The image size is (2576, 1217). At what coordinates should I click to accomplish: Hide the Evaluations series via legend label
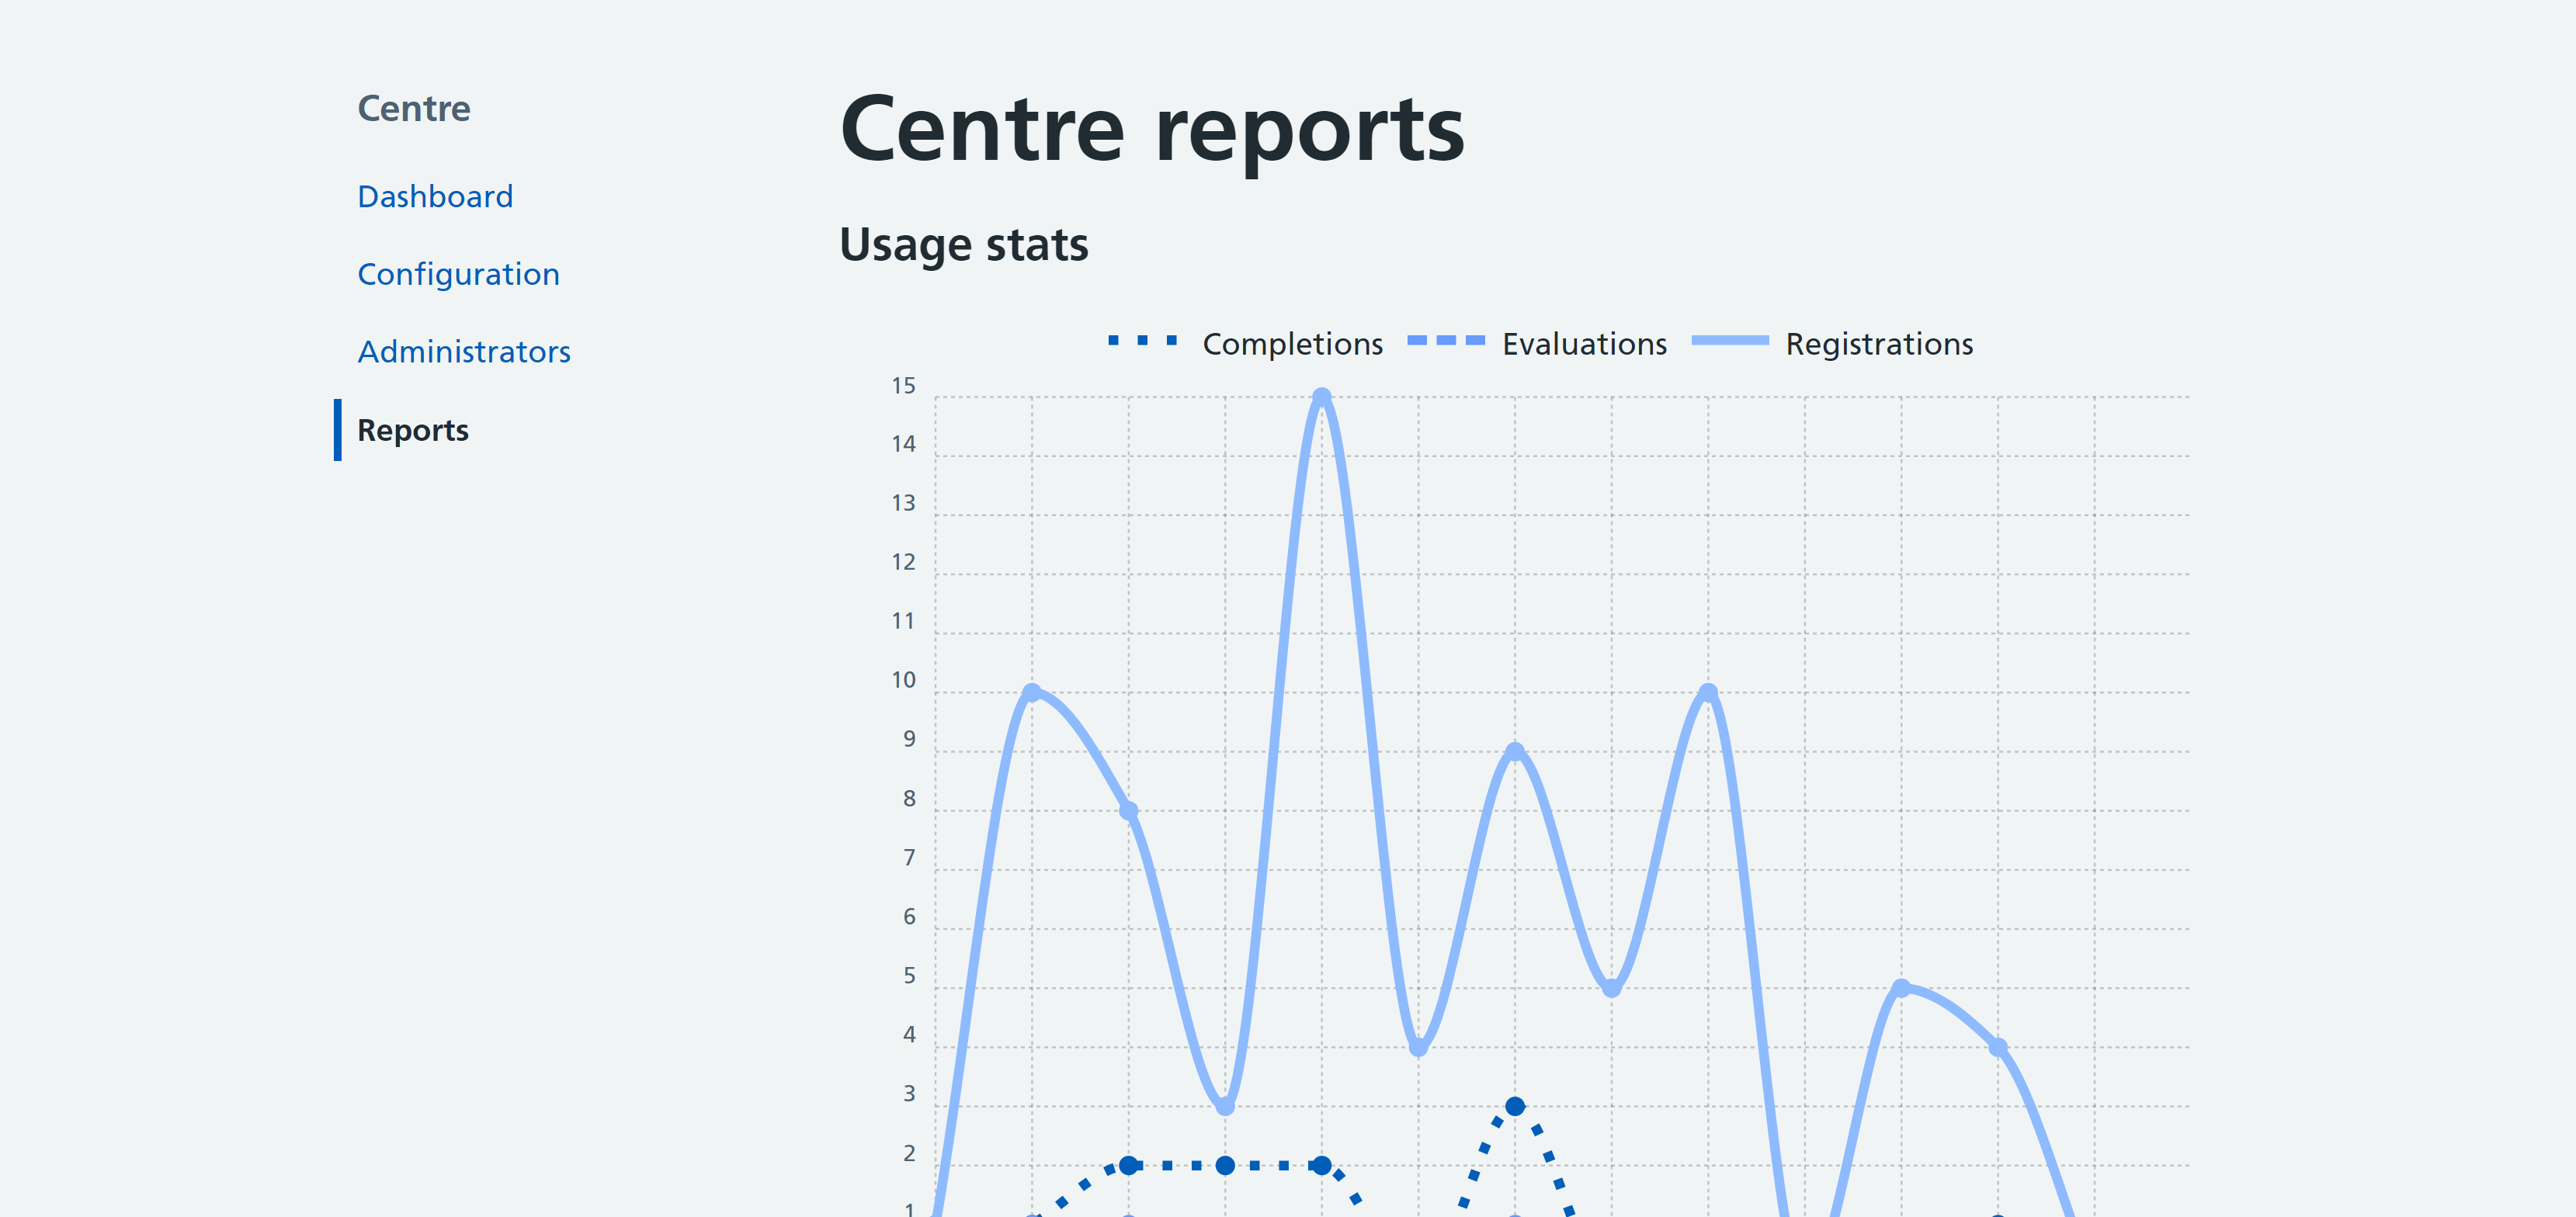click(1584, 344)
